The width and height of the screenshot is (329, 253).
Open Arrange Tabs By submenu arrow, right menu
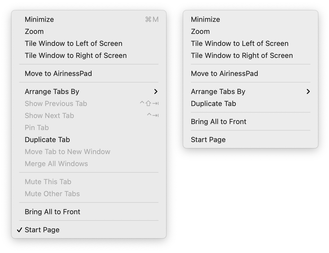pos(308,92)
